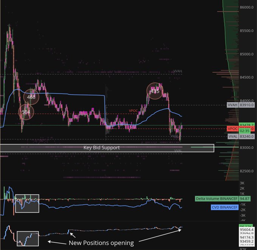Click the 85500.0 price axis label
The width and height of the screenshot is (257, 250).
click(246, 31)
